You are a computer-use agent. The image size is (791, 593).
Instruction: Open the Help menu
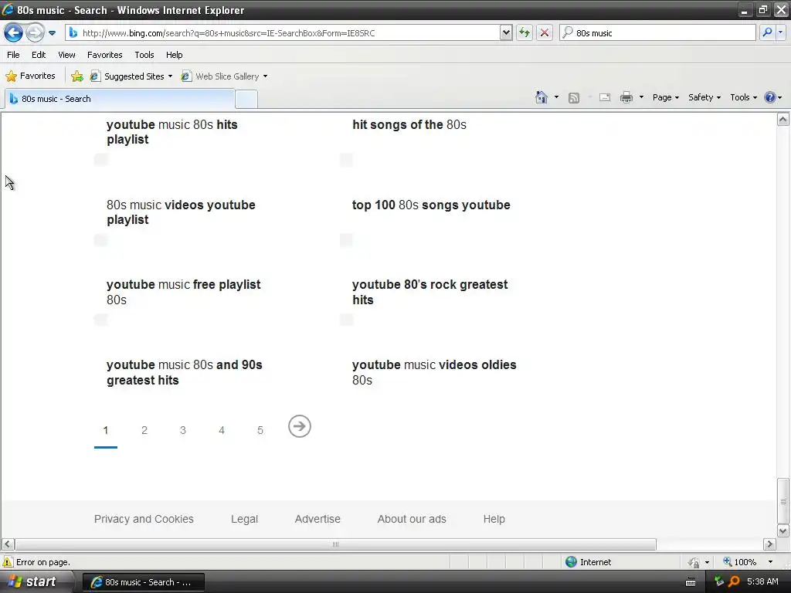(175, 55)
